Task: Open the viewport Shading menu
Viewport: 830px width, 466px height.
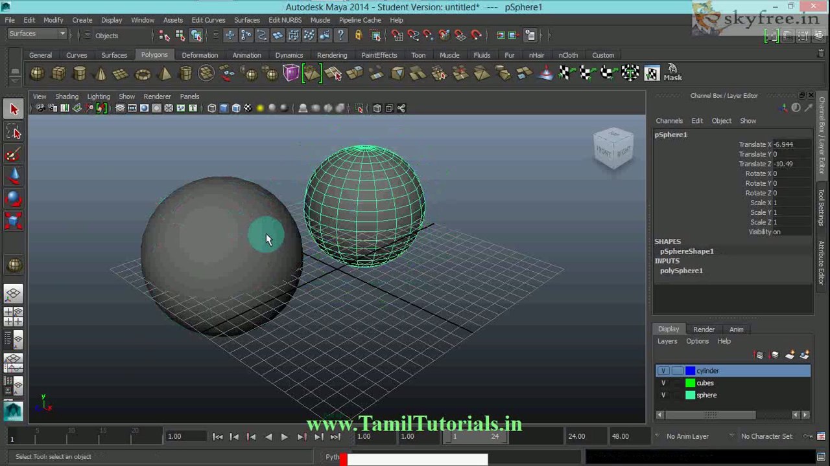Action: pos(66,96)
